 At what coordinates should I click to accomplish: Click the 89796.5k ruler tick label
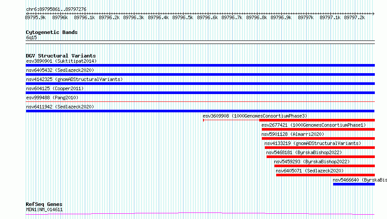[183, 17]
